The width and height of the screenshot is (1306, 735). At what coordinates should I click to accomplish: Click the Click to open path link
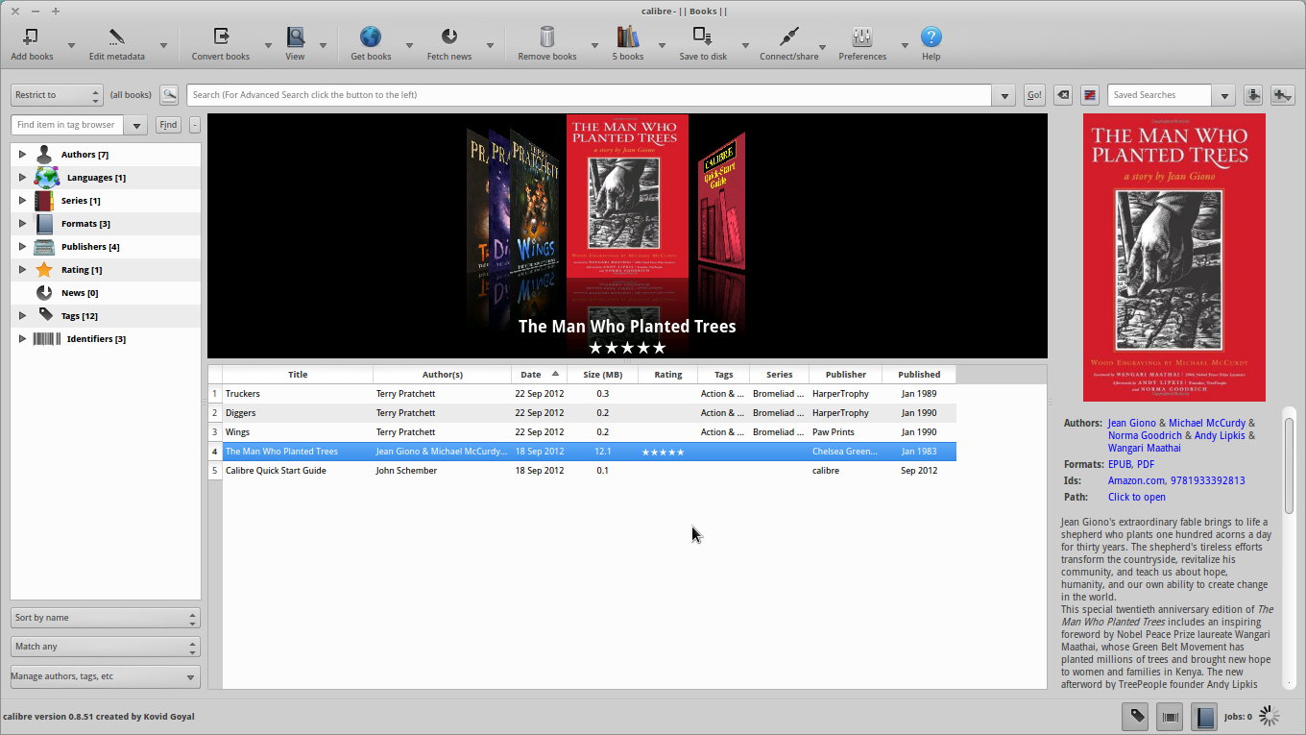point(1137,497)
